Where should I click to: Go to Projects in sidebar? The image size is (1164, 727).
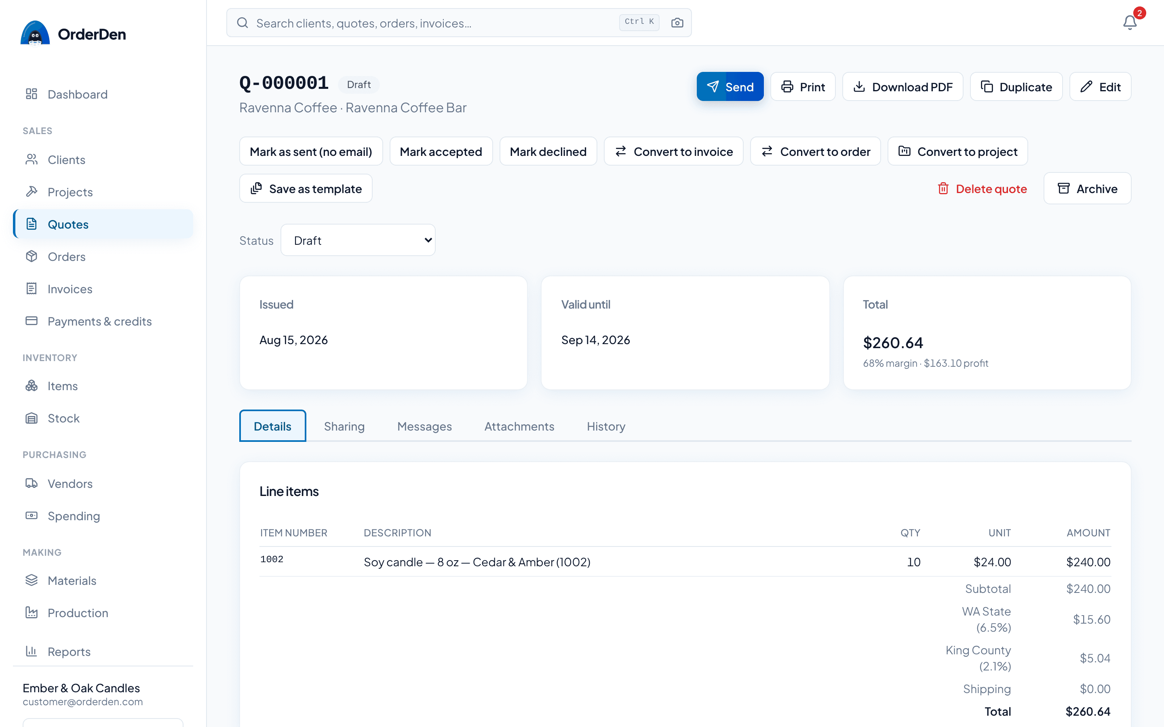(103, 192)
